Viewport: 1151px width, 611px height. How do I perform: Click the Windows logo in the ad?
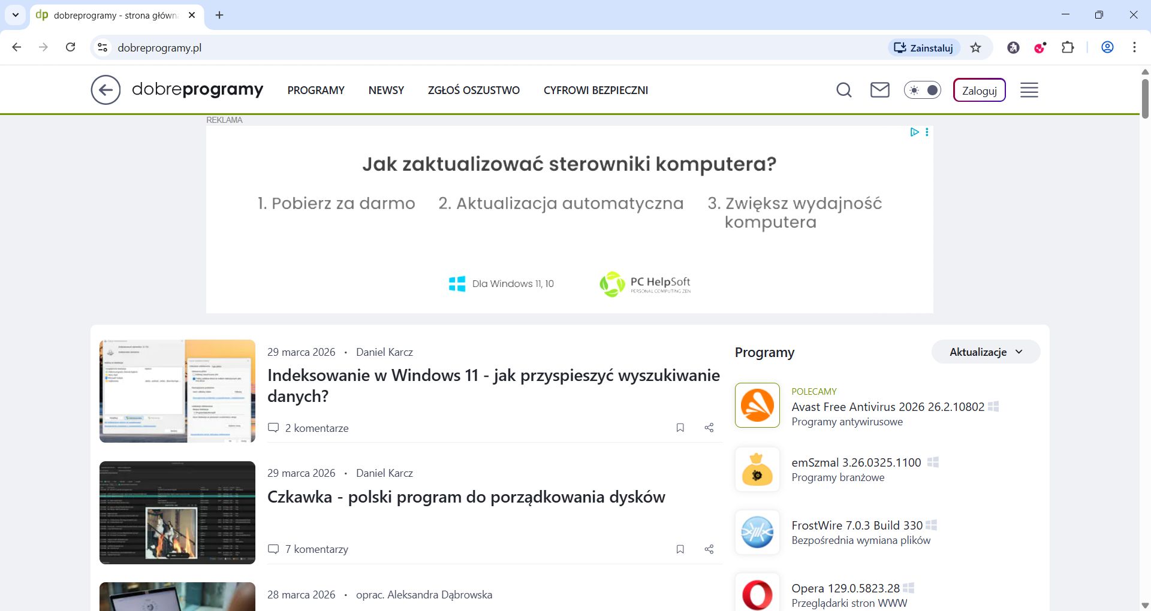(457, 284)
